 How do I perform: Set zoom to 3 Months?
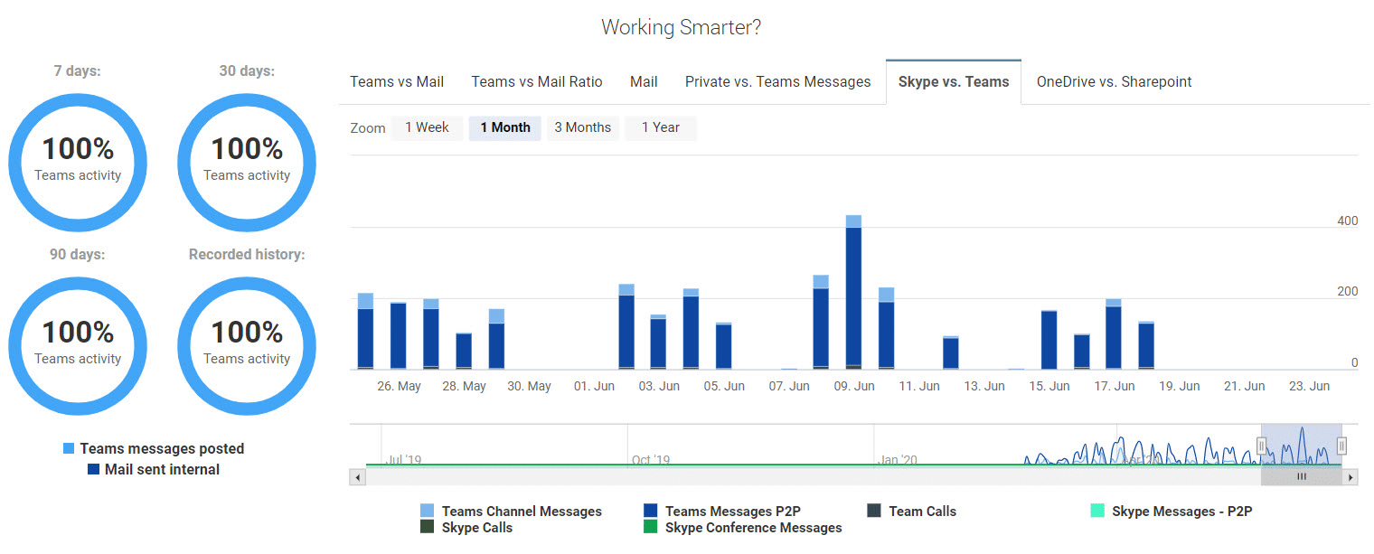[582, 128]
